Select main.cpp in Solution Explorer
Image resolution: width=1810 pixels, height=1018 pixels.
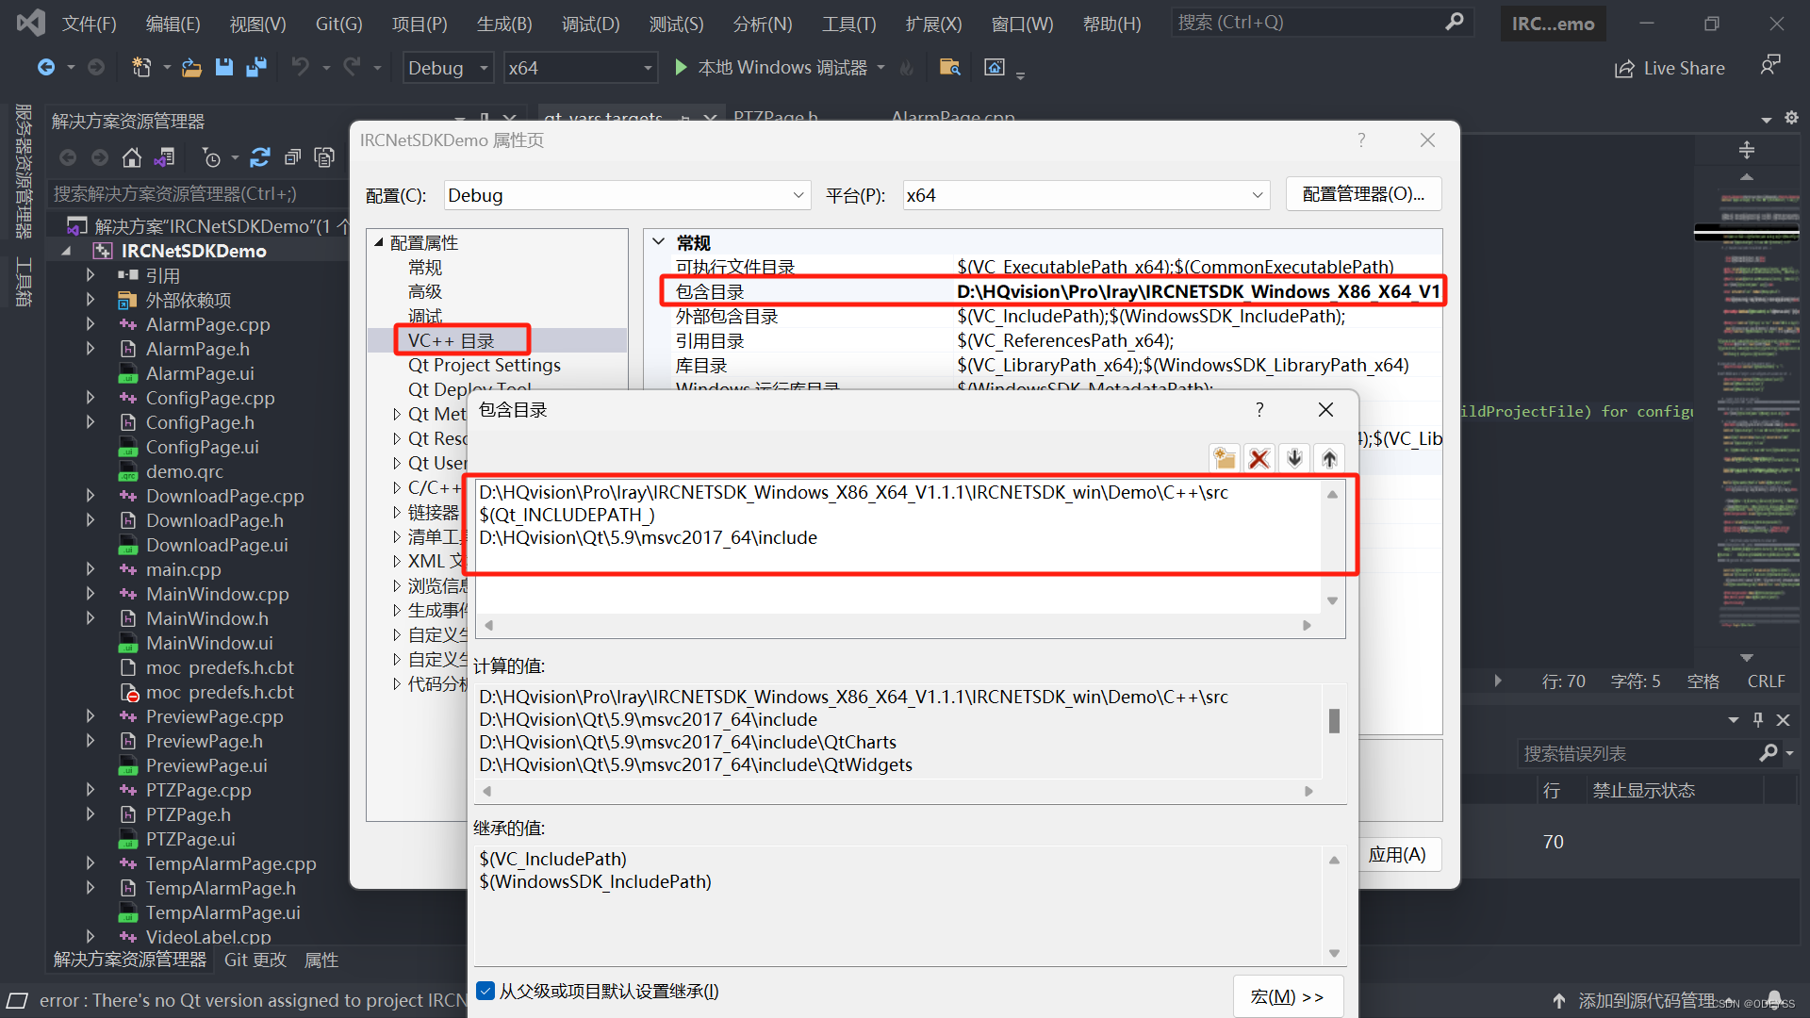click(x=183, y=569)
